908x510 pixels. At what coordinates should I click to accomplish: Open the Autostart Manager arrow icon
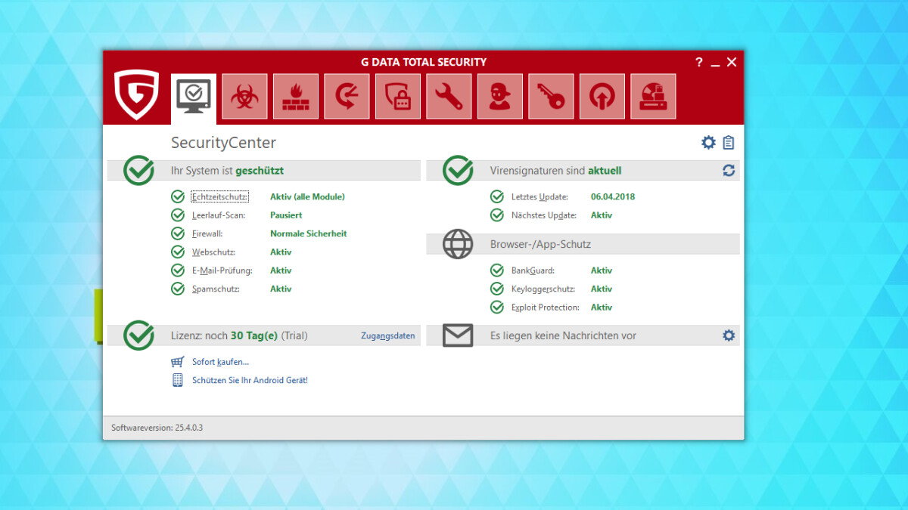pos(602,97)
